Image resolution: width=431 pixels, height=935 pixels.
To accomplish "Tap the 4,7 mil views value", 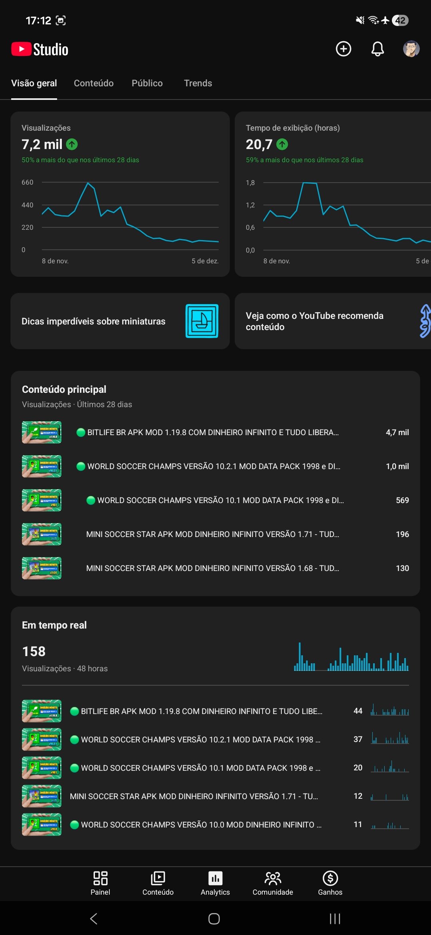I will (x=397, y=432).
